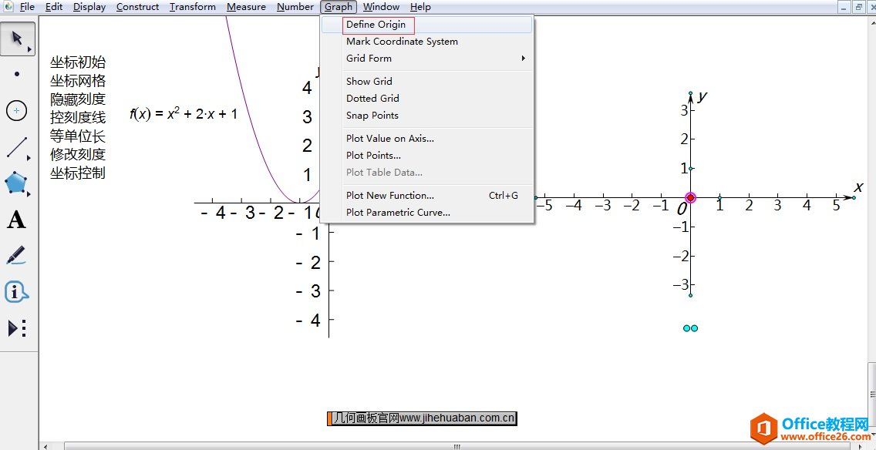Select the x axis label
Viewport: 876px width, 450px height.
tap(859, 187)
